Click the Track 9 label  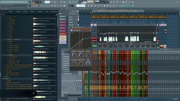point(71,22)
